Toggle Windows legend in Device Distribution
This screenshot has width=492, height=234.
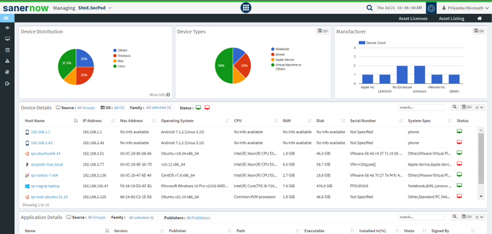[x=122, y=56]
